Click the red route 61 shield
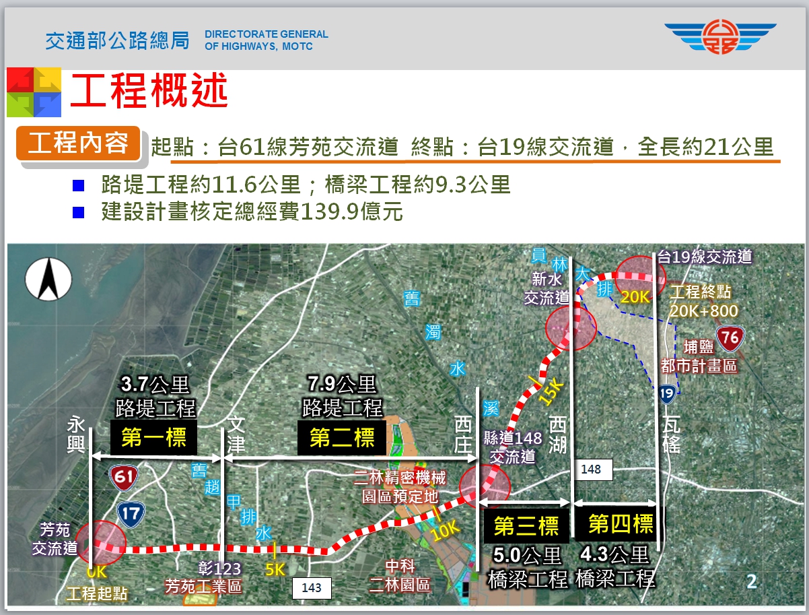 pos(125,477)
